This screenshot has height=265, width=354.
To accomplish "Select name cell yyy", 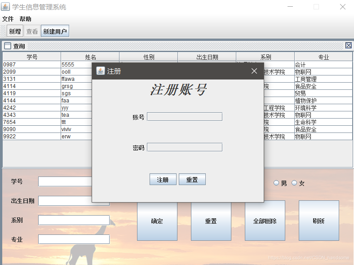I will (x=76, y=108).
